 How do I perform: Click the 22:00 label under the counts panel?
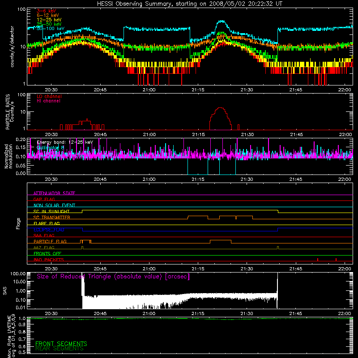coord(345,90)
